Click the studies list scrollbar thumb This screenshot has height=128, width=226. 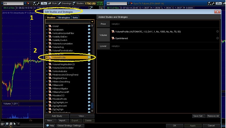[x=92, y=106]
